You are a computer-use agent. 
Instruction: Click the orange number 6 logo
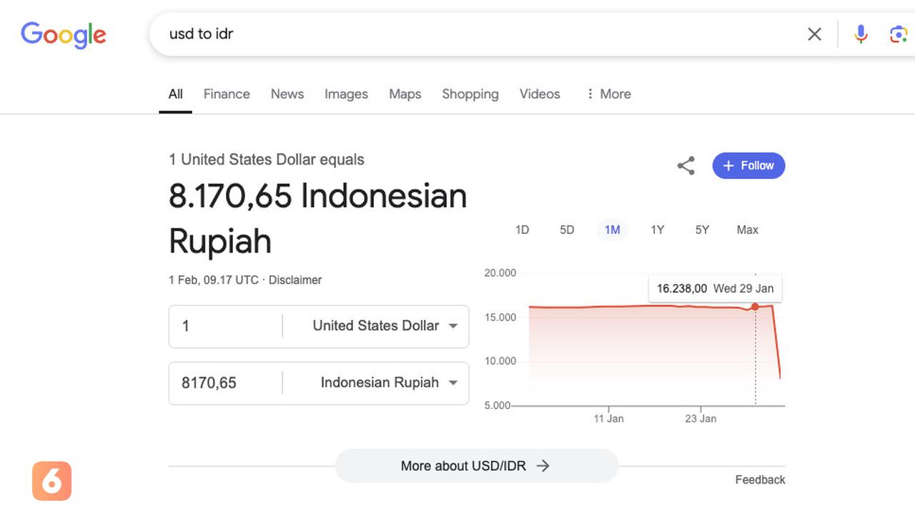[x=51, y=481]
